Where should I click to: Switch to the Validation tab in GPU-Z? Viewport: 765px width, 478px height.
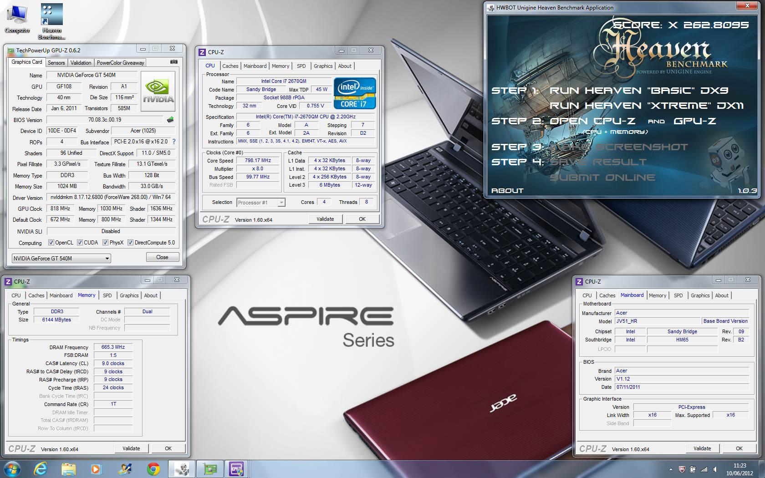[81, 63]
